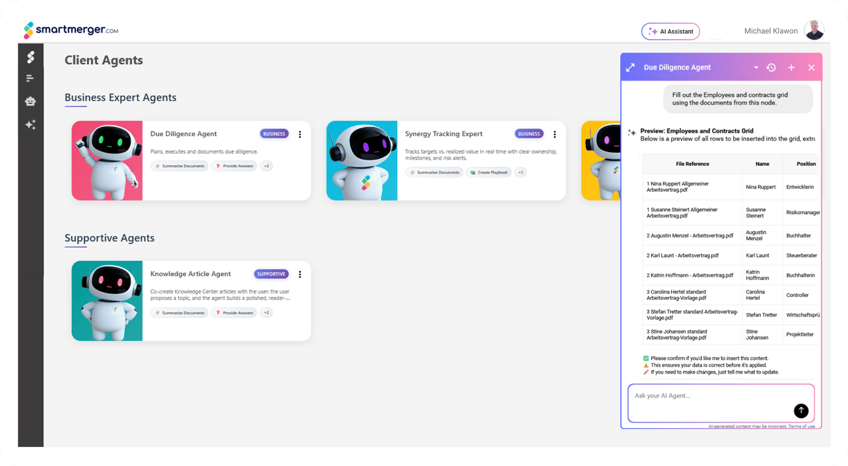Select the 1 Nina Ruppert Allgemeiner Arbeitsvertrag.pdf cell
This screenshot has width=848, height=466.
[692, 187]
